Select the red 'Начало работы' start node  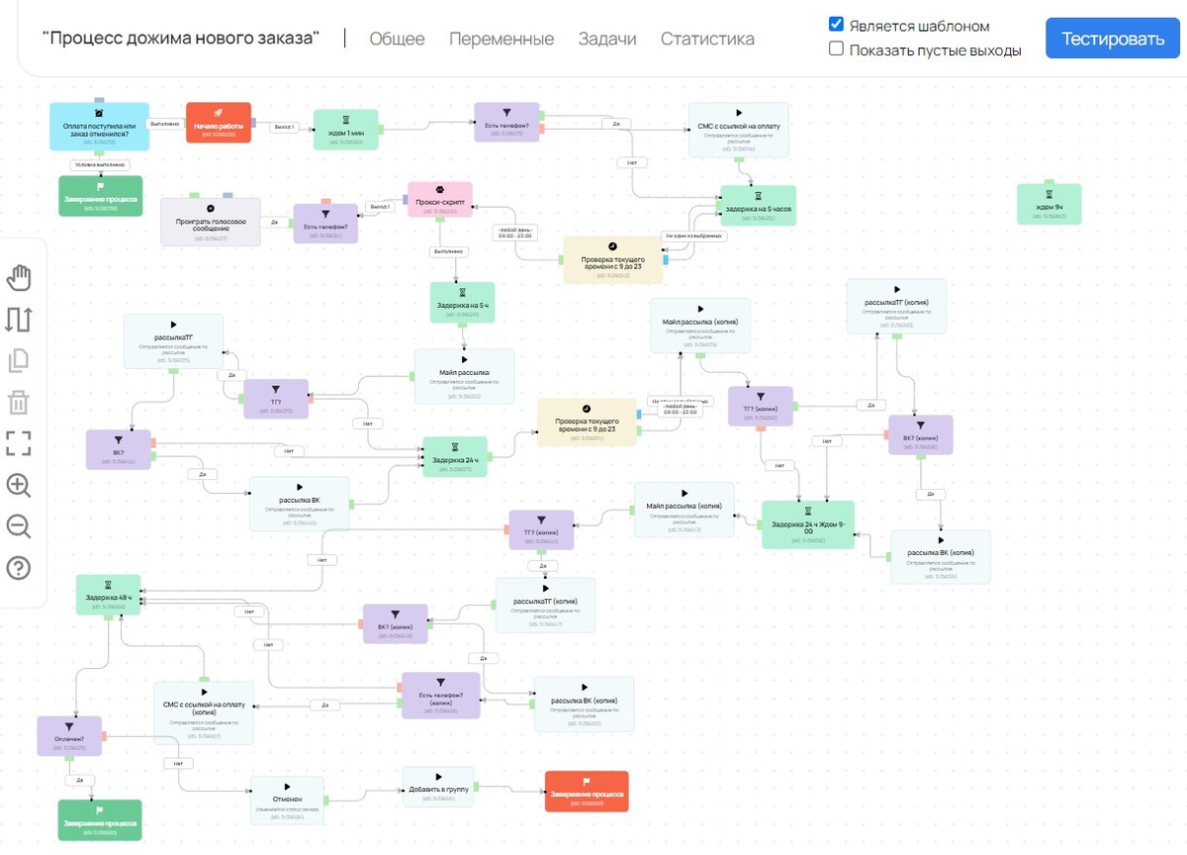tap(219, 123)
